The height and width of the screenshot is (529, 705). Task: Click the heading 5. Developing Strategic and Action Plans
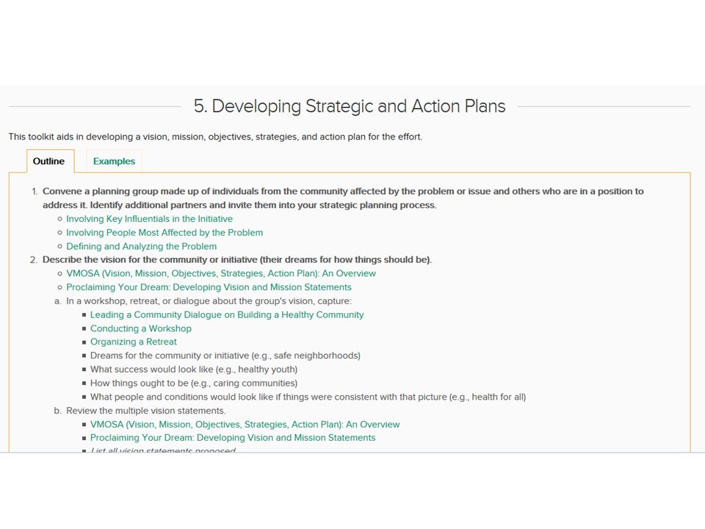(350, 106)
